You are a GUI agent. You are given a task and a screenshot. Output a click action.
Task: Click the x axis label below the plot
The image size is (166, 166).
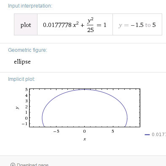[85, 139]
